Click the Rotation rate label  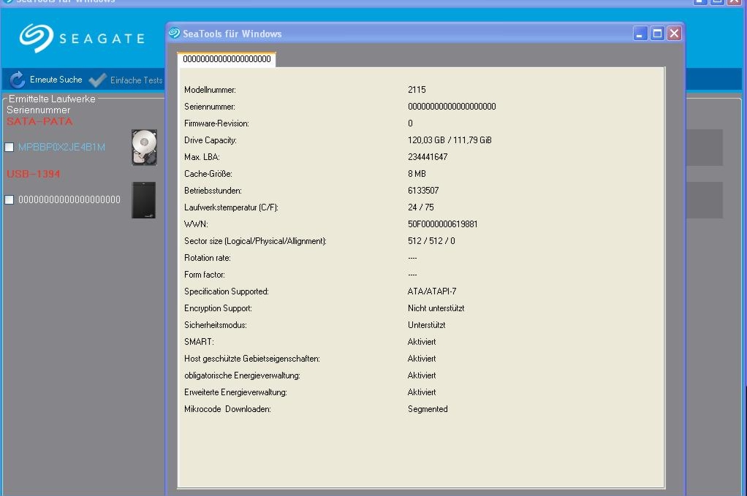click(x=208, y=258)
